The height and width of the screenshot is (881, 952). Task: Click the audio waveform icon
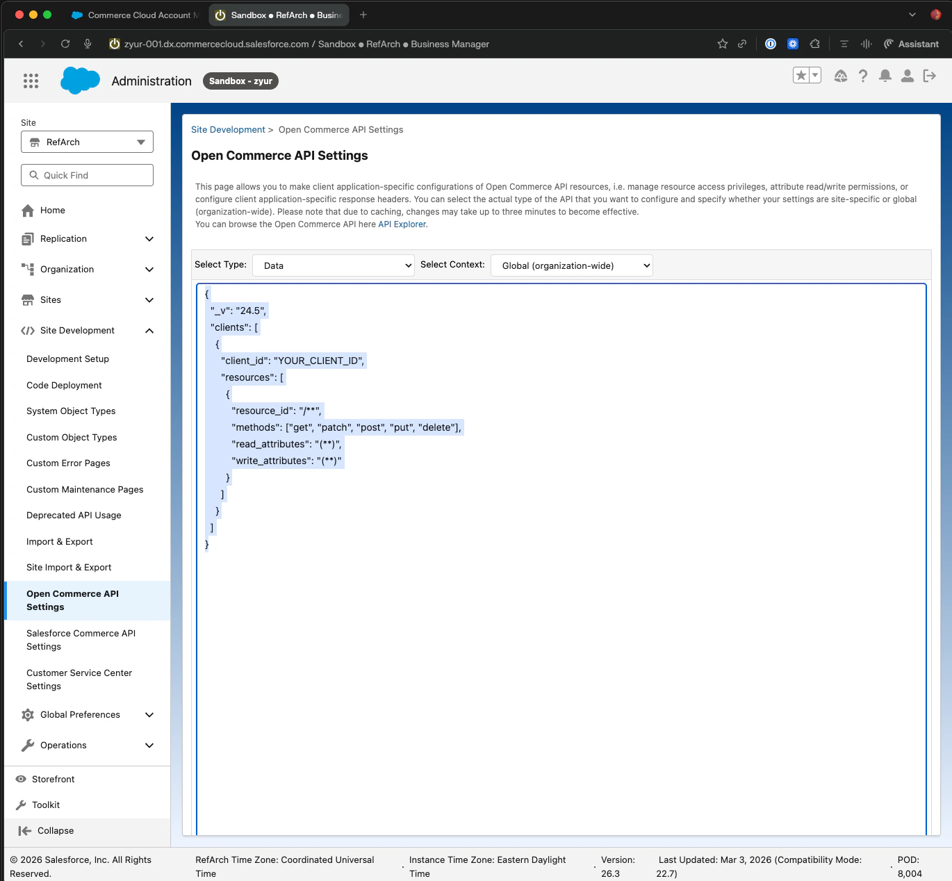pos(867,44)
